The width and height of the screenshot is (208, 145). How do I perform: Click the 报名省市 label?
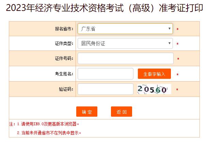coord(64,29)
